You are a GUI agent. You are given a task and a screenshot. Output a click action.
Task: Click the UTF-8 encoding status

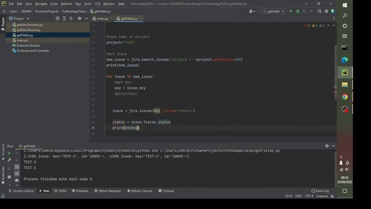[309, 196]
